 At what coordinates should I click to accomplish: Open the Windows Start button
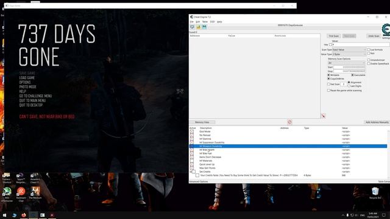[4, 215]
